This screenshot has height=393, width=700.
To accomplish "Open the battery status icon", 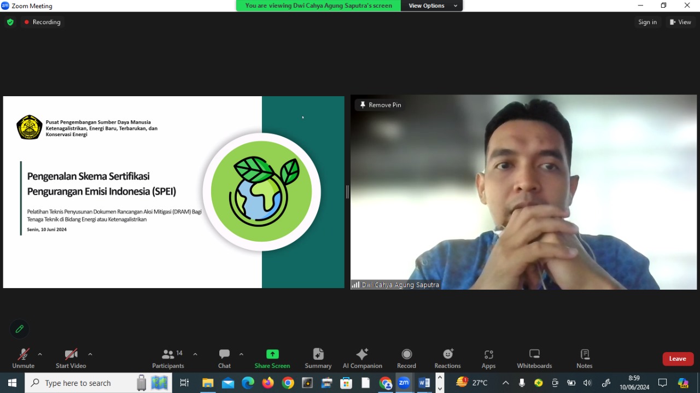I will (571, 383).
